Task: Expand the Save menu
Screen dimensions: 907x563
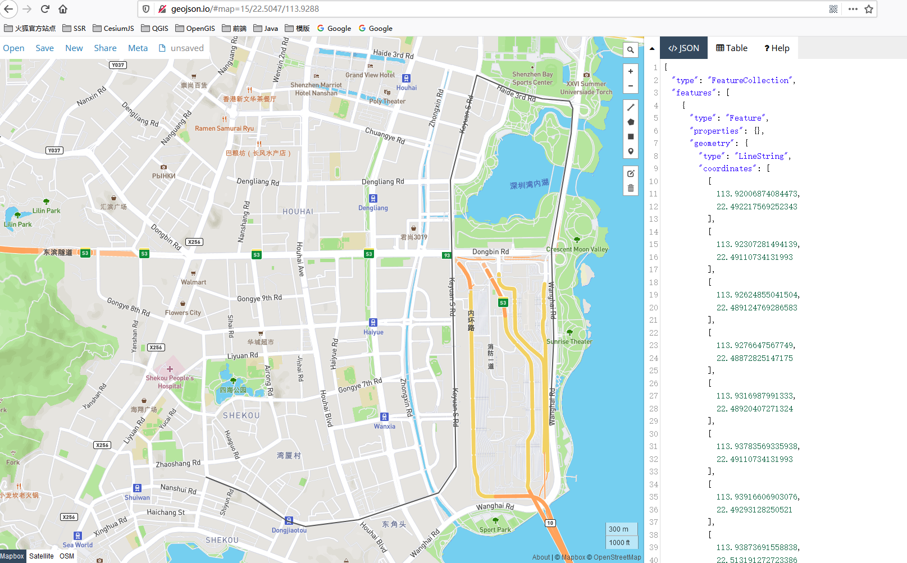Action: click(x=44, y=48)
